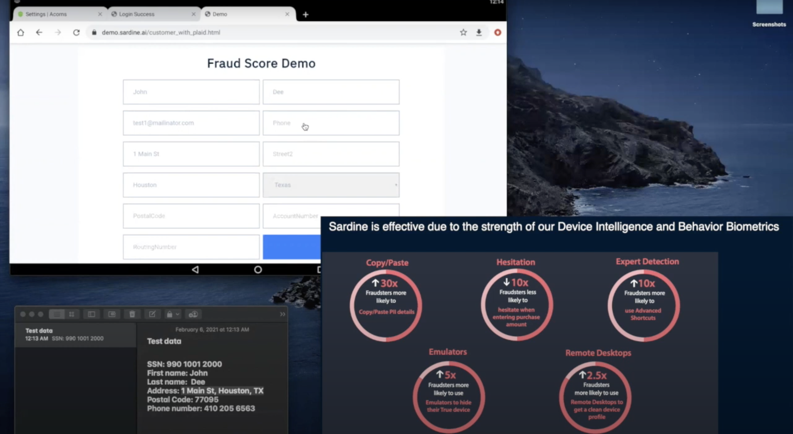Open a new browser tab with the plus icon

pos(305,14)
